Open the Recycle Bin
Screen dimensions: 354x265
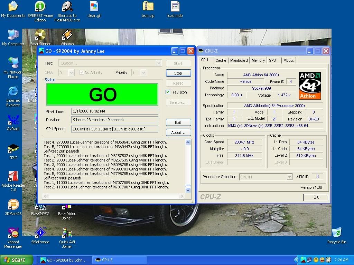(337, 236)
